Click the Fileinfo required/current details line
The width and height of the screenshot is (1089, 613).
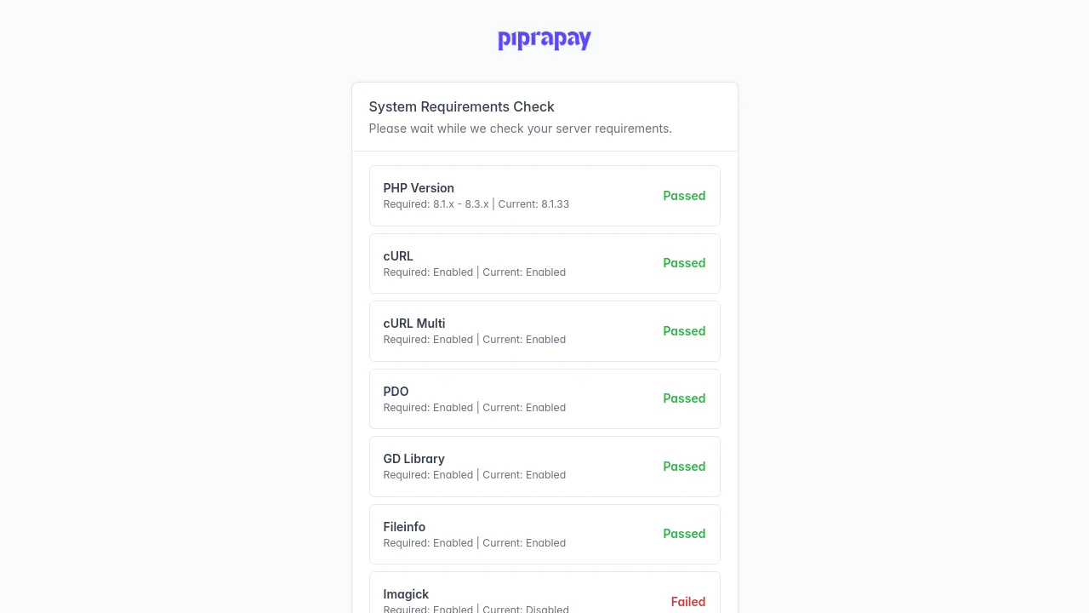pyautogui.click(x=474, y=543)
